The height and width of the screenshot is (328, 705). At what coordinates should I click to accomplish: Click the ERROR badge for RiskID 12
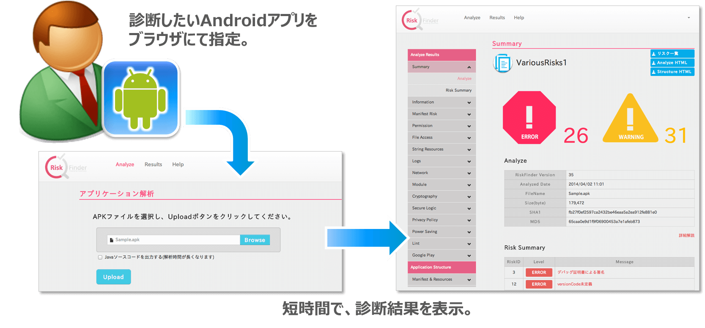(539, 284)
